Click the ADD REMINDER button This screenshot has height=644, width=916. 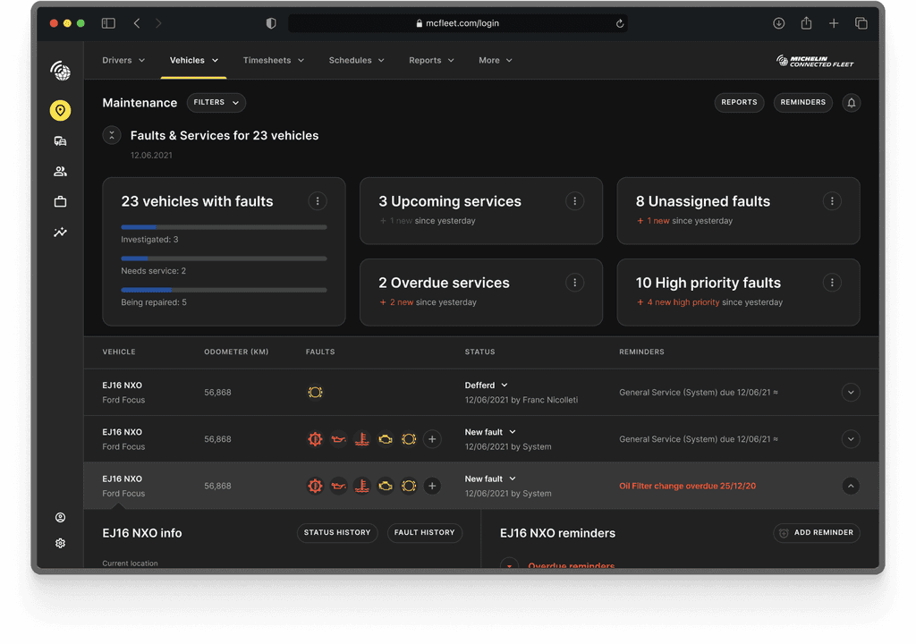(x=817, y=532)
